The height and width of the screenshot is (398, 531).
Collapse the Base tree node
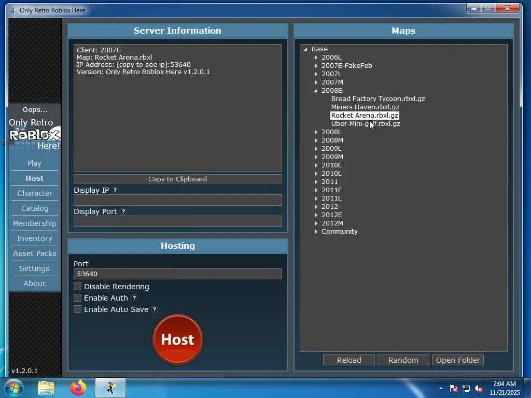coord(305,49)
